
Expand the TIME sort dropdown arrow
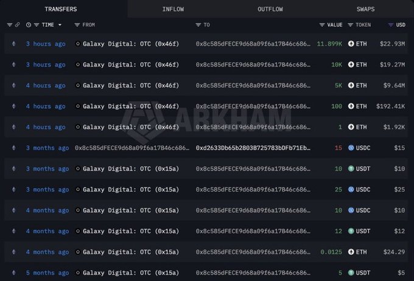[60, 25]
